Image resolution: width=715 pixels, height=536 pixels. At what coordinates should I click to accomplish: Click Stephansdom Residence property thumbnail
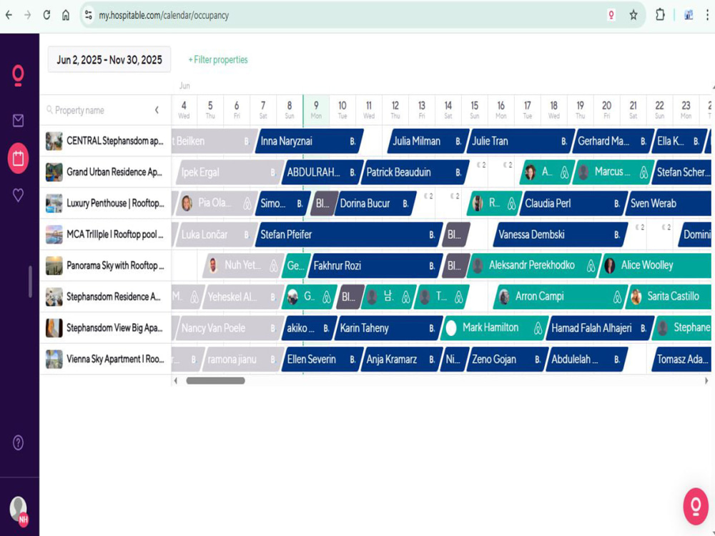point(54,297)
